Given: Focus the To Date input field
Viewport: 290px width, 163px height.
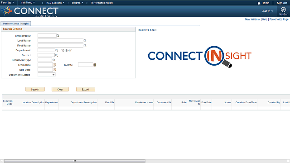Looking at the screenshot, I should click(86, 65).
